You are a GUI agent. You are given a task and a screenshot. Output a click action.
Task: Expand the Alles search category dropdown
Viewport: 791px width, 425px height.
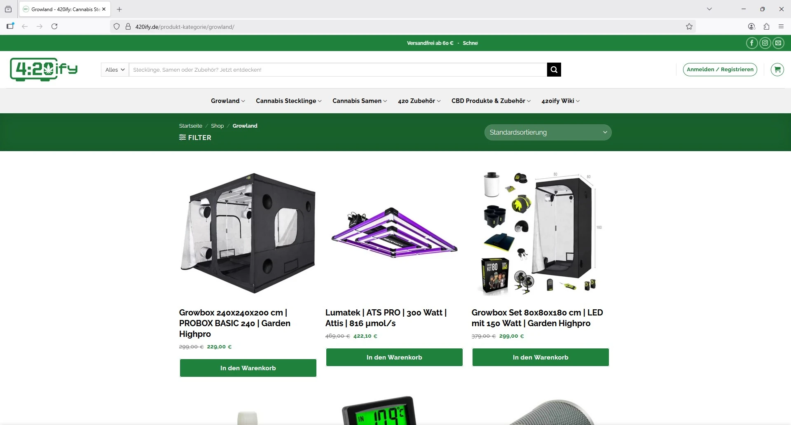(x=115, y=70)
